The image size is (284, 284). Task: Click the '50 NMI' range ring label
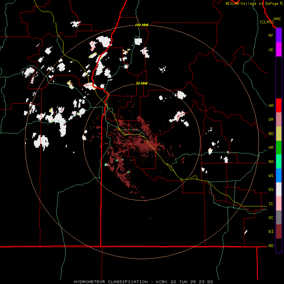click(142, 84)
